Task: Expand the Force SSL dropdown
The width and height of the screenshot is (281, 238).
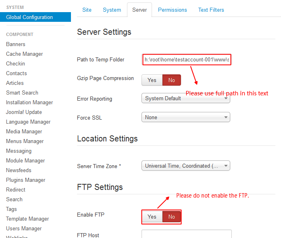Action: point(185,117)
